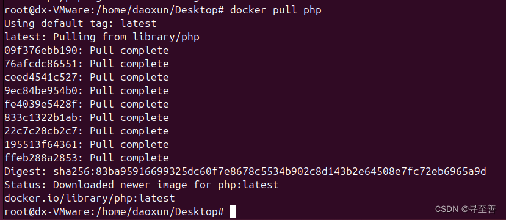Click layer ID fe4039e5428f

pos(41,105)
